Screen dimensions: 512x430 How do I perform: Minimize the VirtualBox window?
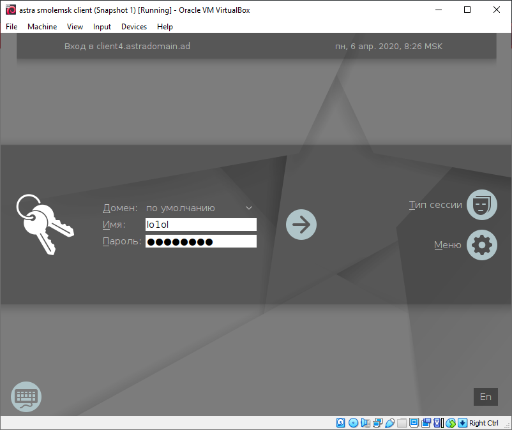click(x=439, y=10)
